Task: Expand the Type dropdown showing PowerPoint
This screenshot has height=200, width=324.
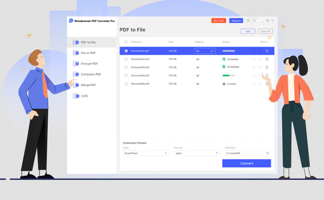Action: pos(145,153)
